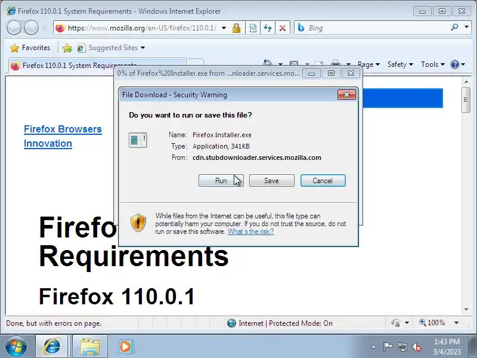Close the Security Warning dialog with red X
Screen dimensions: 477x358
346,95
